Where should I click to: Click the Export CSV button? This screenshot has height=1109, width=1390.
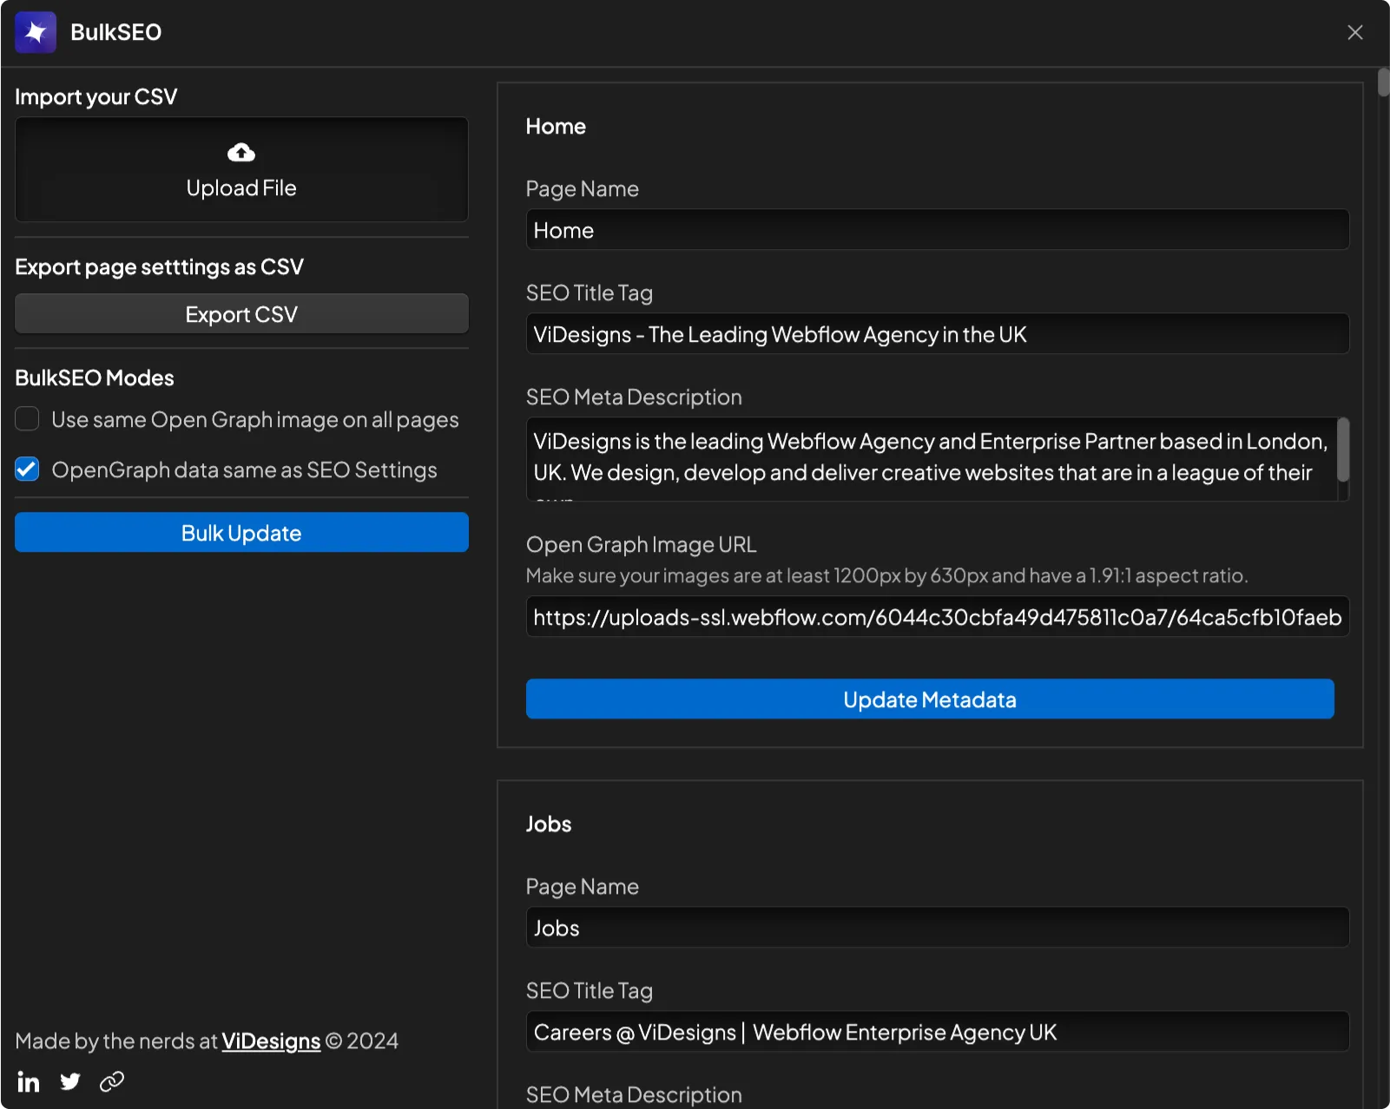(241, 314)
